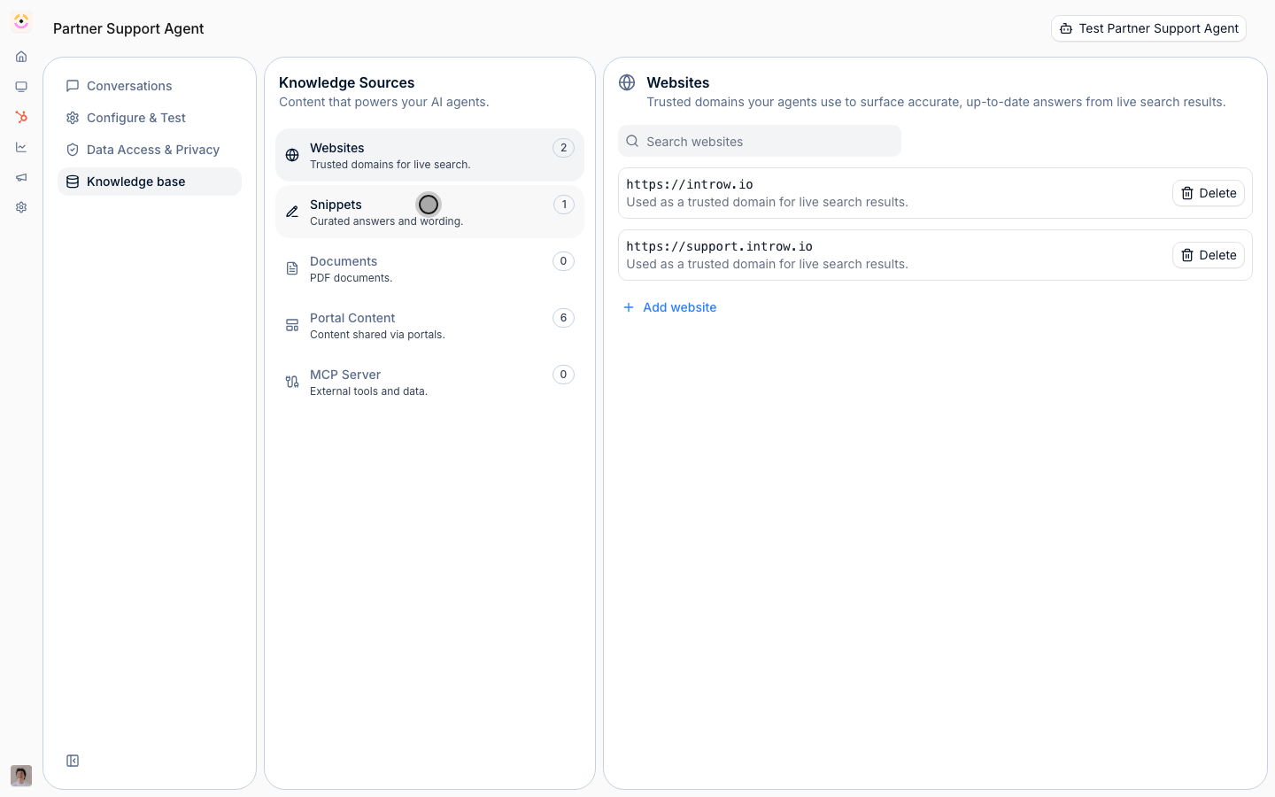Viewport: 1275px width, 797px height.
Task: Click the search magnifier icon
Action: click(x=632, y=142)
